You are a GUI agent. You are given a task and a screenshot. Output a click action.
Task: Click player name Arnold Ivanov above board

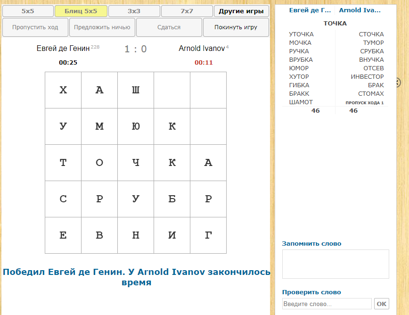[202, 48]
